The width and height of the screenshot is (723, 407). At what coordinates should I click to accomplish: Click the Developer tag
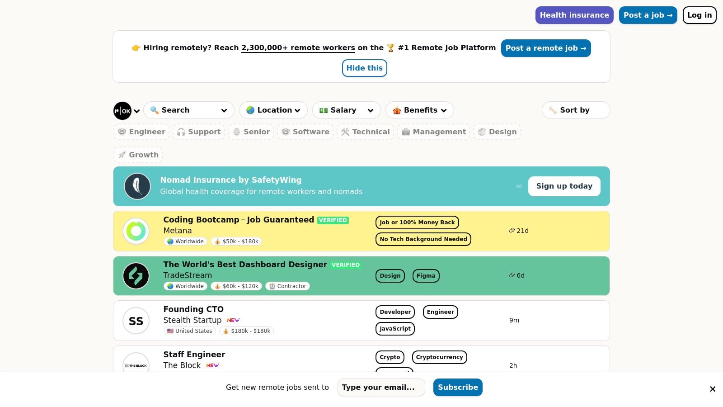[x=395, y=312]
